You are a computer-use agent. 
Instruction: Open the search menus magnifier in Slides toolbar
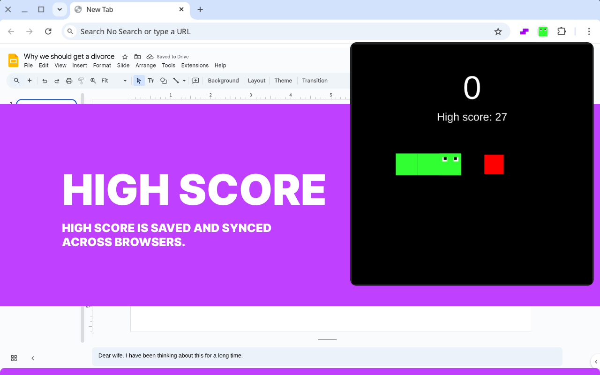(x=17, y=81)
